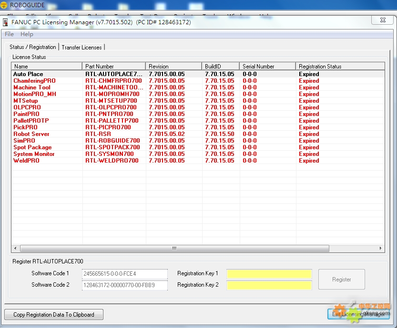The width and height of the screenshot is (397, 328).
Task: Click part number RTL-OLPCPRO700
Action: point(111,107)
